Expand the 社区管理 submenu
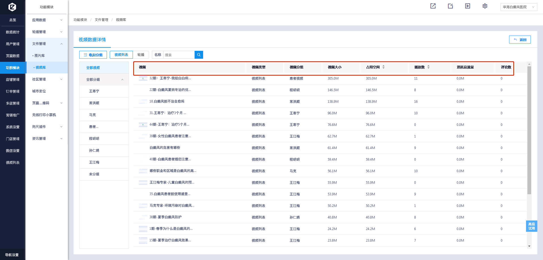 [47, 79]
